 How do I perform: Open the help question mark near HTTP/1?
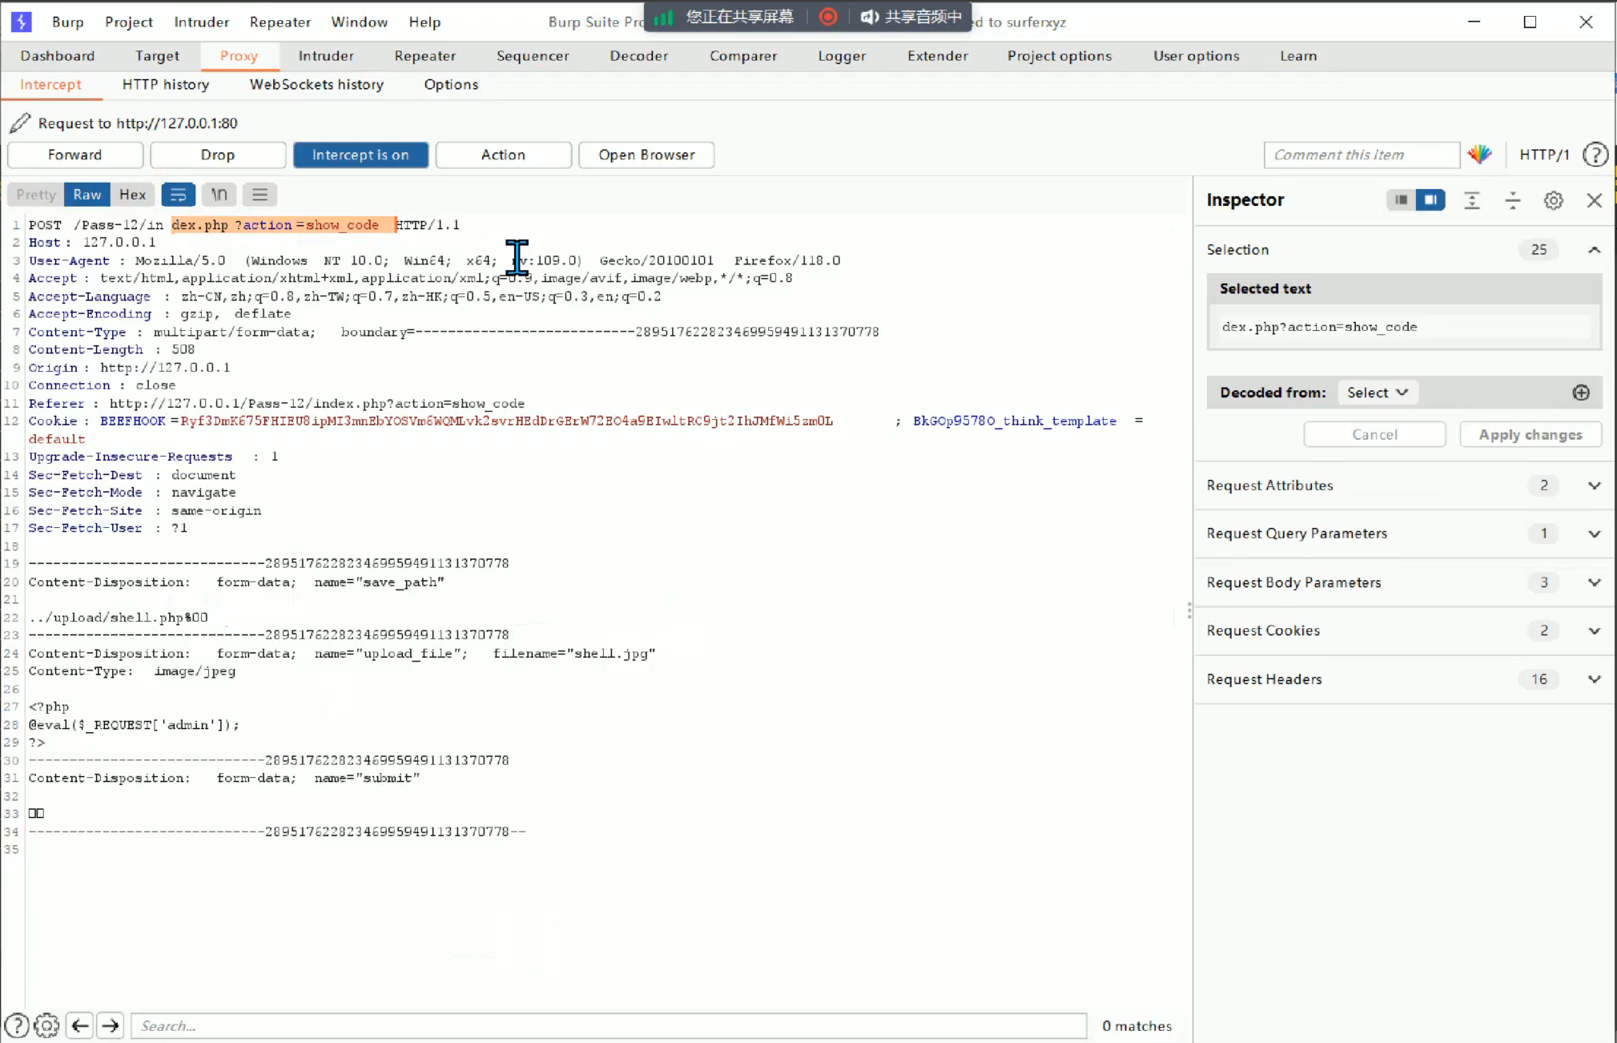coord(1595,155)
